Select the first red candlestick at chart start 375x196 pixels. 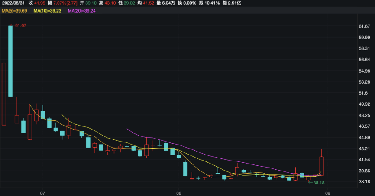[4, 94]
